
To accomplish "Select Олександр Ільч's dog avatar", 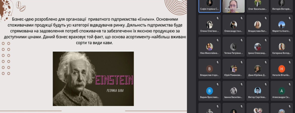I will pyautogui.click(x=233, y=25).
